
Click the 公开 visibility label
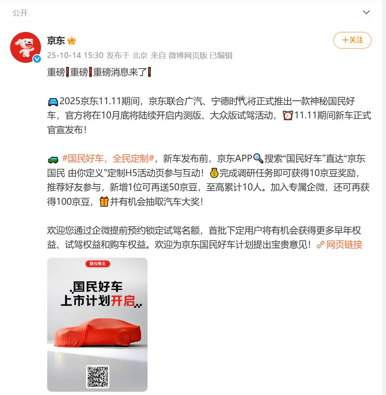click(x=20, y=13)
